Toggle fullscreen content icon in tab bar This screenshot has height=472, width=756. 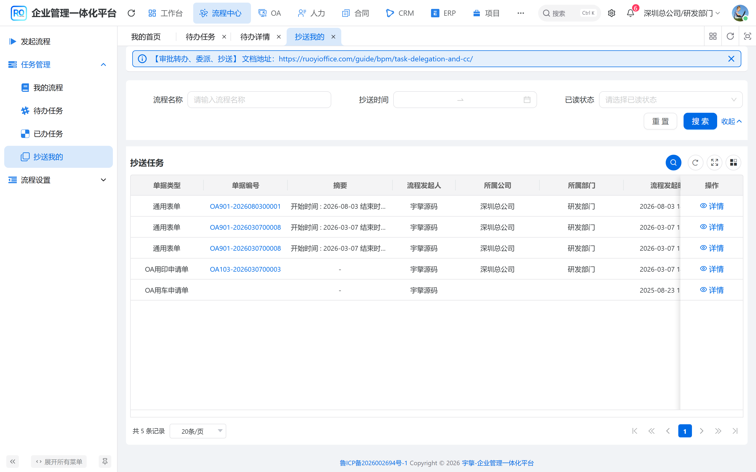point(747,36)
